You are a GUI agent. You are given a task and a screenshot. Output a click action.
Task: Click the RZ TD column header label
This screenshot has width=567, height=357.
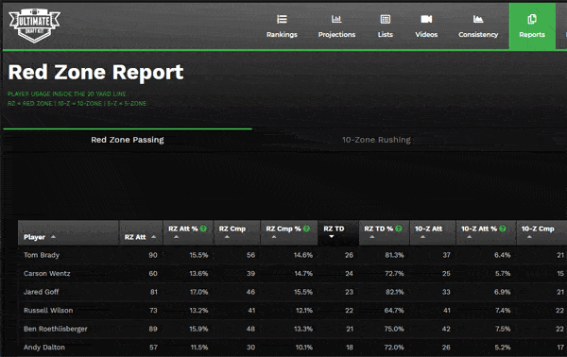click(x=334, y=229)
